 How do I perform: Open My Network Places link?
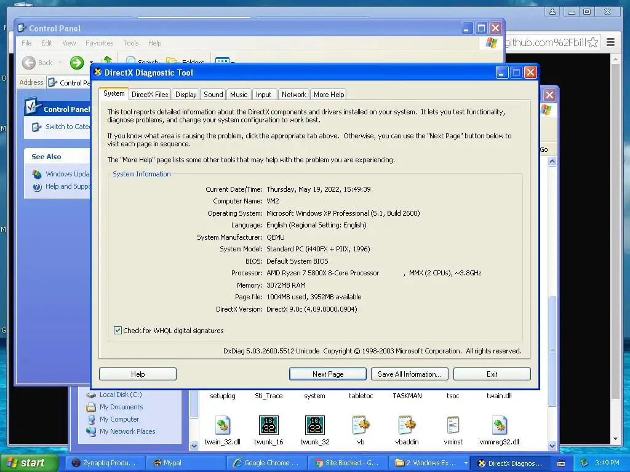click(127, 431)
